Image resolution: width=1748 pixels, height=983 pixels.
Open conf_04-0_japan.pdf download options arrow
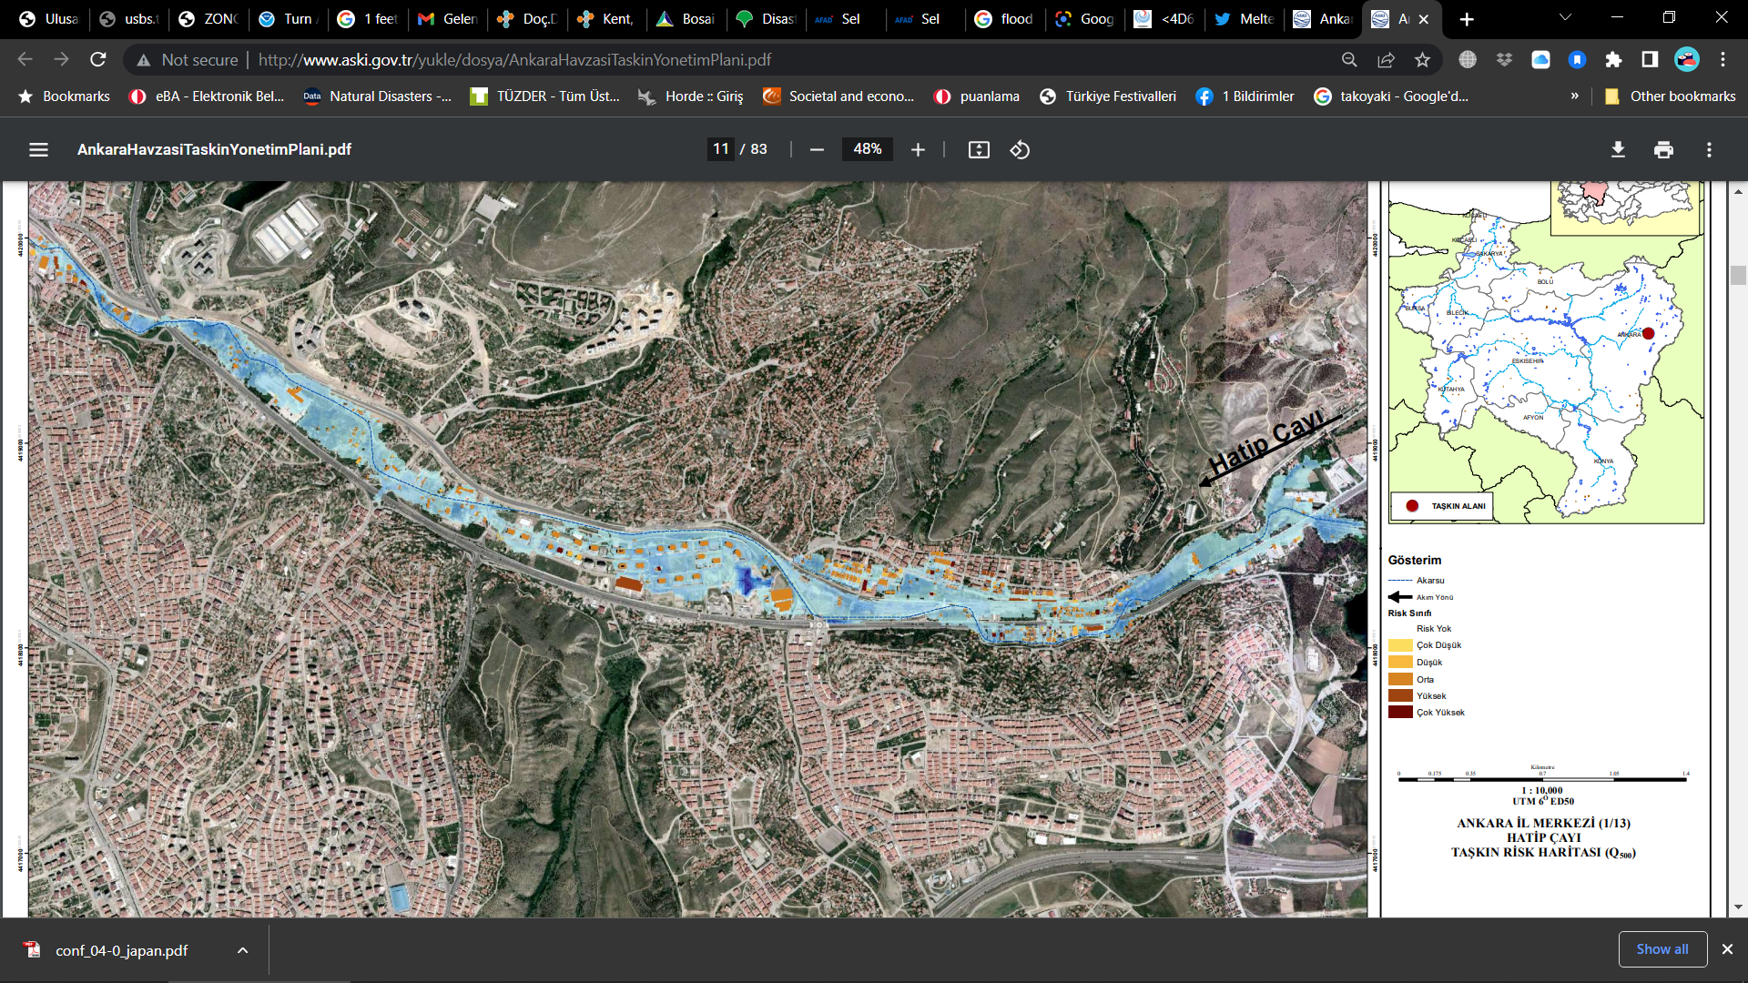242,950
